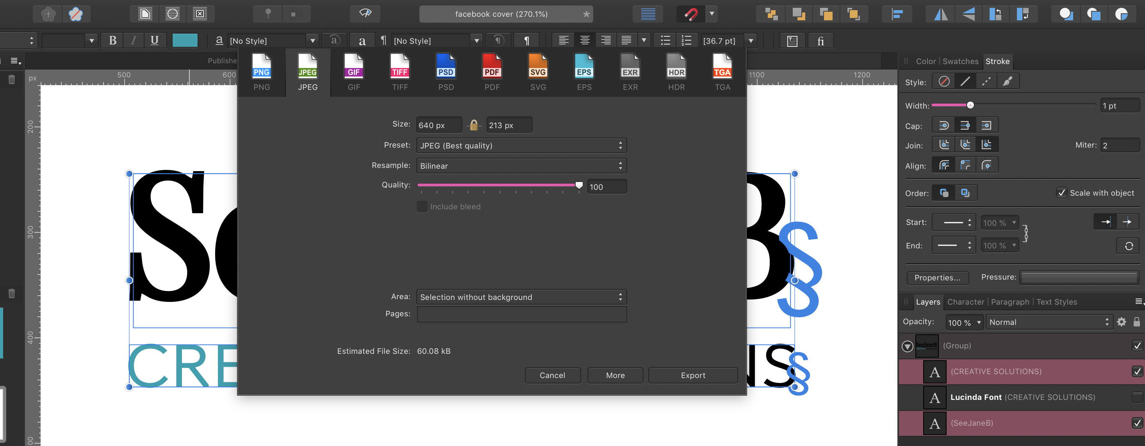Show the Lucinda Font layer

(x=1137, y=397)
